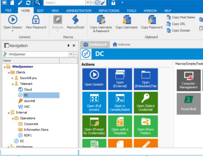Click the Open with a Template tile

[x=120, y=126]
